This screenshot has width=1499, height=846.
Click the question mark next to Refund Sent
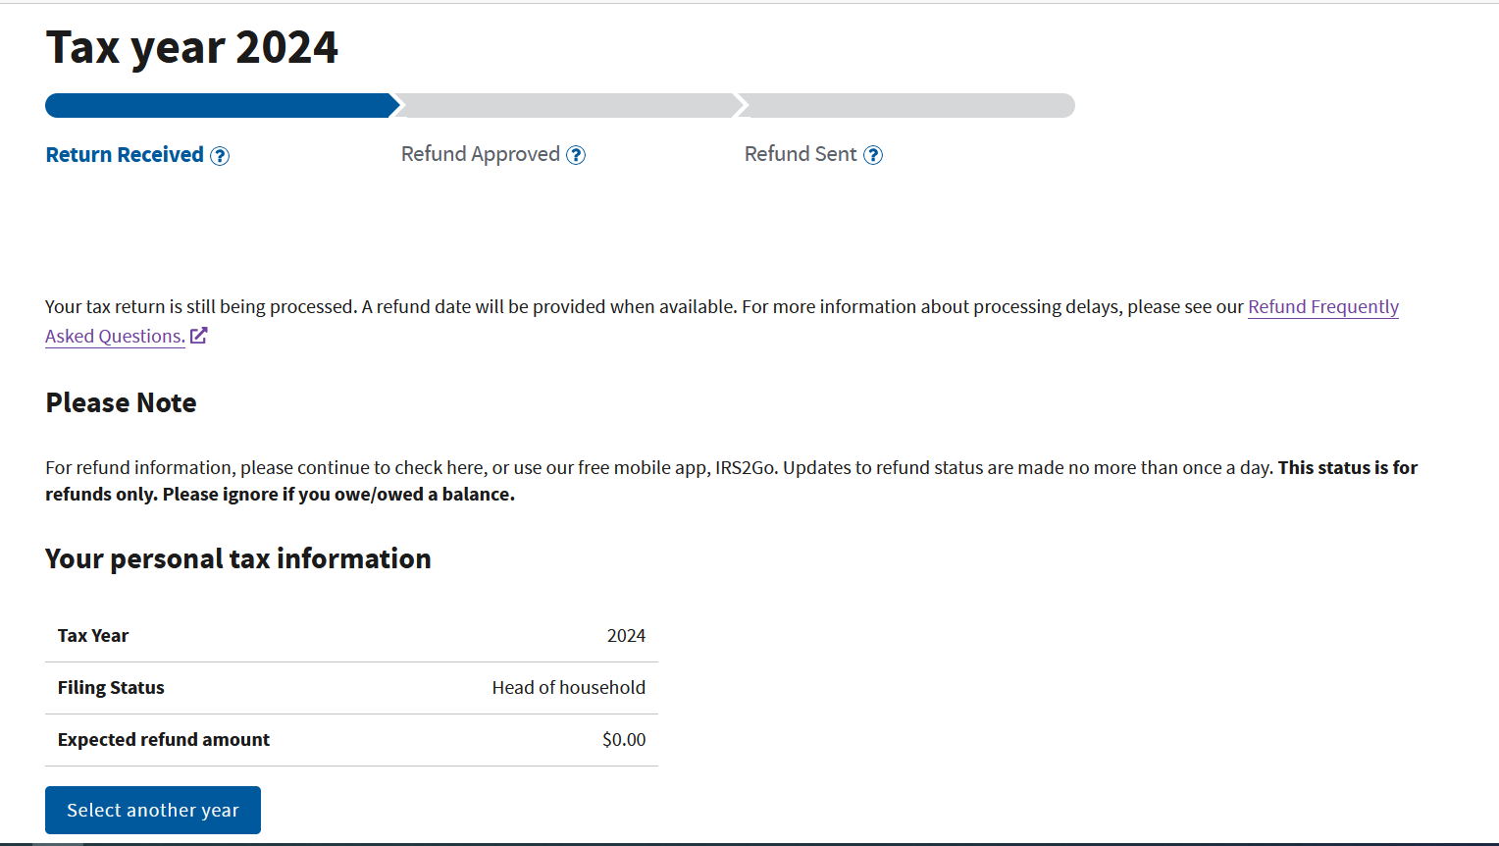(x=873, y=155)
